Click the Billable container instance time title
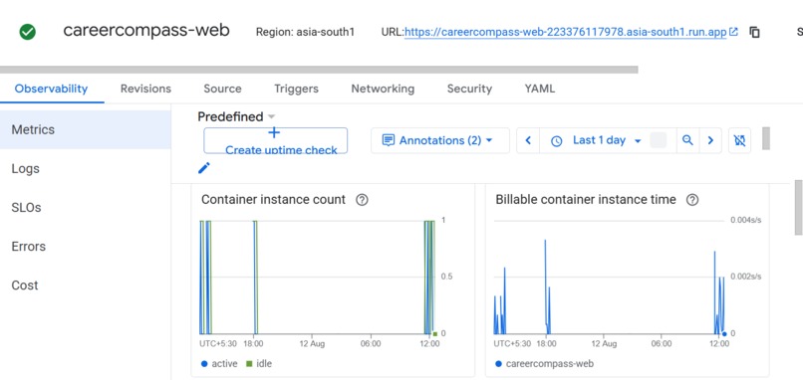This screenshot has width=803, height=380. 586,200
